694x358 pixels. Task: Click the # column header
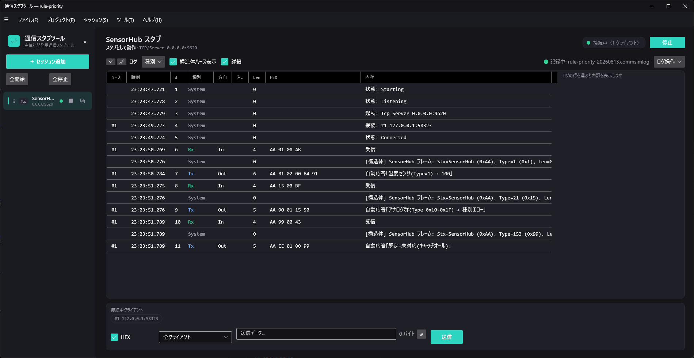[179, 77]
